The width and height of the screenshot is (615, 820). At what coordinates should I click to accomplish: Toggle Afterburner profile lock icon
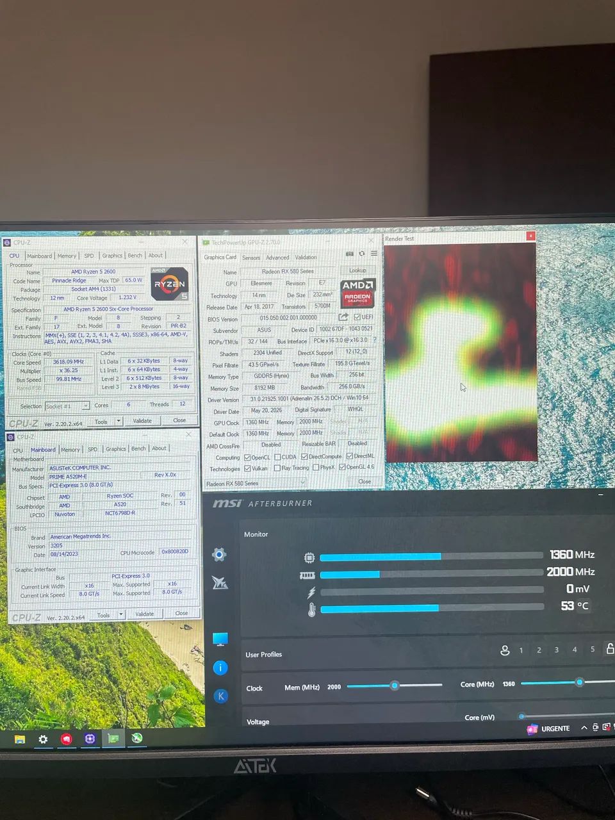(x=610, y=649)
